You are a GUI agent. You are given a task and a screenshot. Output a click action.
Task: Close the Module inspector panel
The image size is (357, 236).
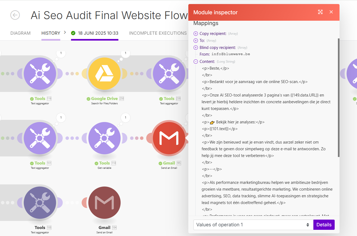tap(331, 12)
